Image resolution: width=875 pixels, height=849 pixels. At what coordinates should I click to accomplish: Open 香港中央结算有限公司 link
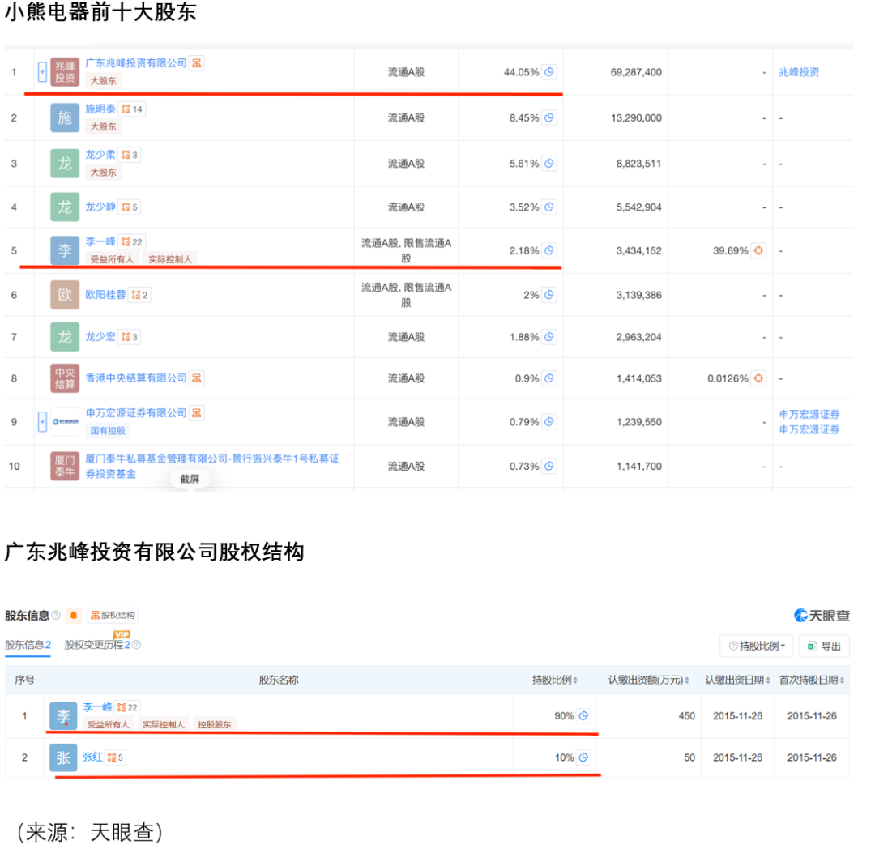pos(136,378)
